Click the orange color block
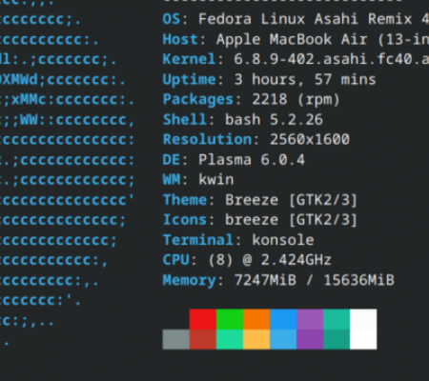The width and height of the screenshot is (429, 381). coord(256,319)
